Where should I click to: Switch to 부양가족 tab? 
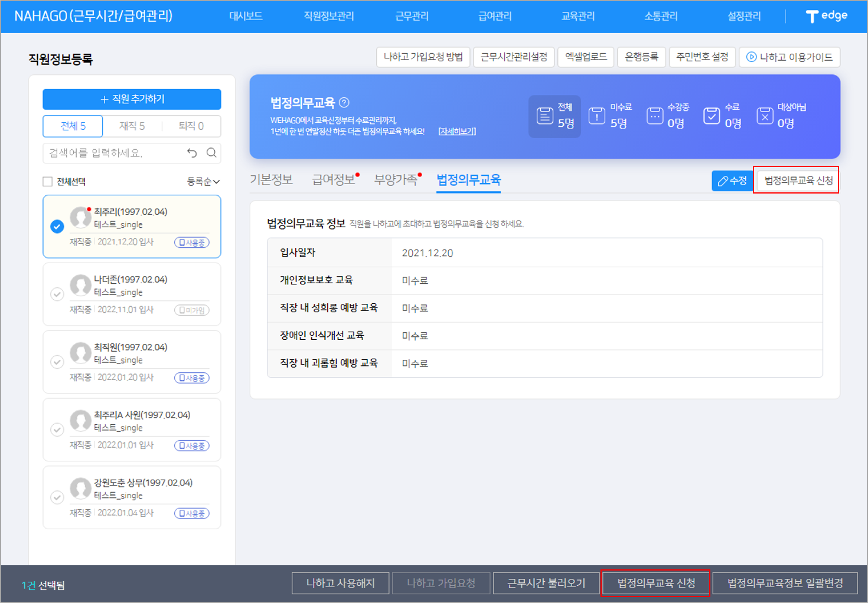tap(396, 179)
